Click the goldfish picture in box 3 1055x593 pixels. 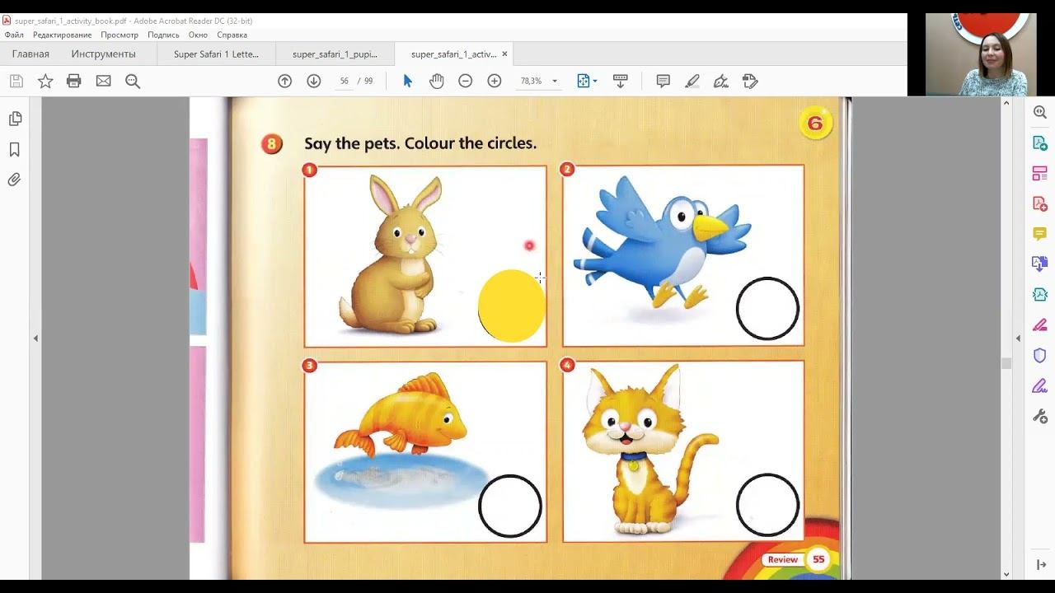click(401, 413)
